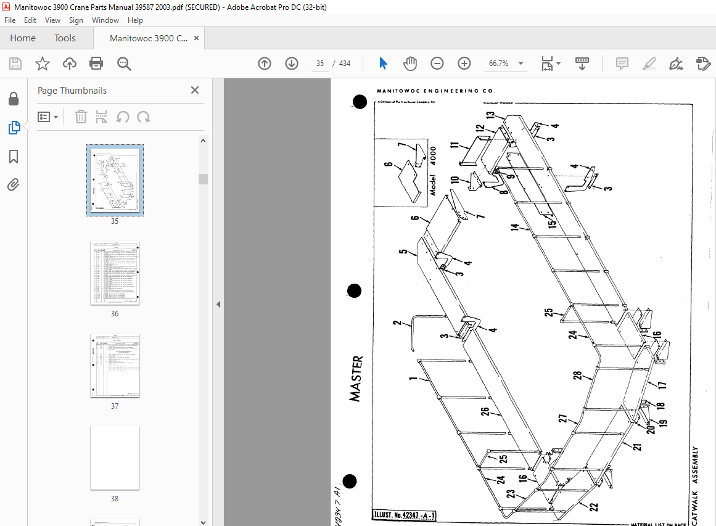Image resolution: width=716 pixels, height=526 pixels.
Task: Zoom in with plus circle
Action: [x=464, y=64]
